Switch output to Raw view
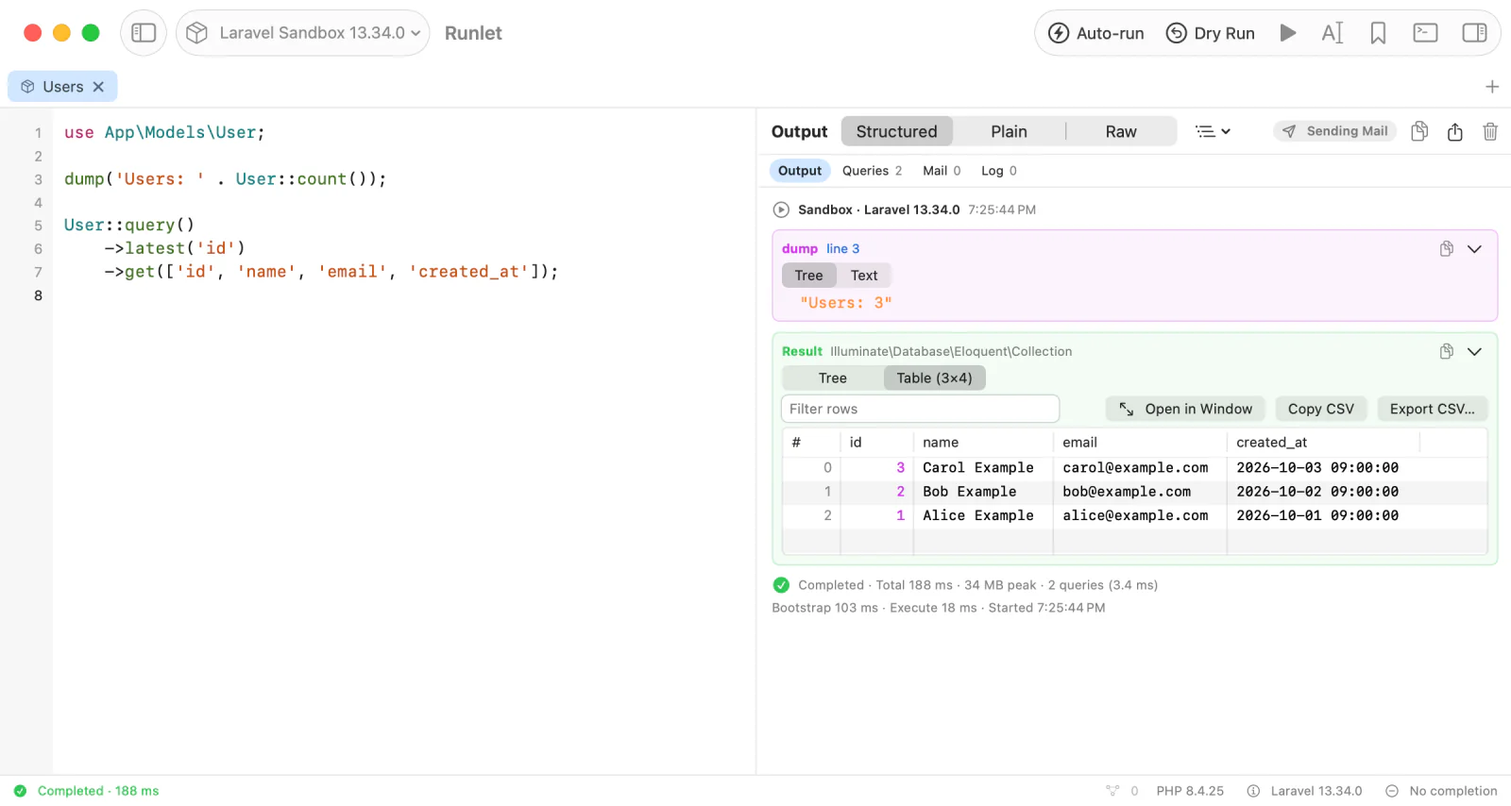The width and height of the screenshot is (1511, 806). click(1121, 131)
